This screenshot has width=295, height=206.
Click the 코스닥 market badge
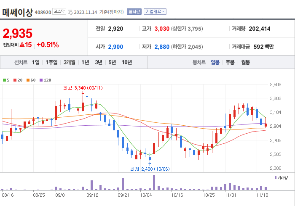click(x=59, y=11)
